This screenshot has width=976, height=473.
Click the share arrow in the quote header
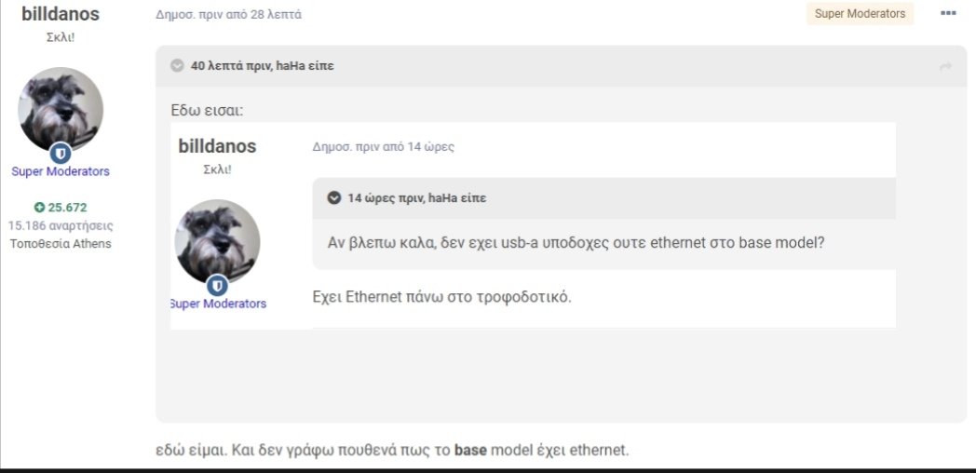(945, 66)
